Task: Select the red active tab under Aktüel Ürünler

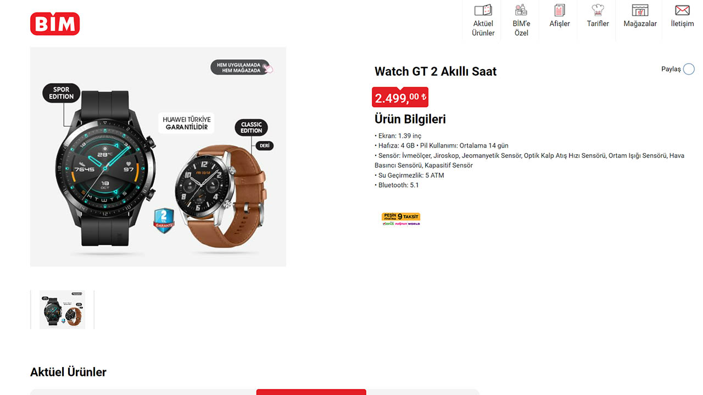Action: click(x=311, y=392)
